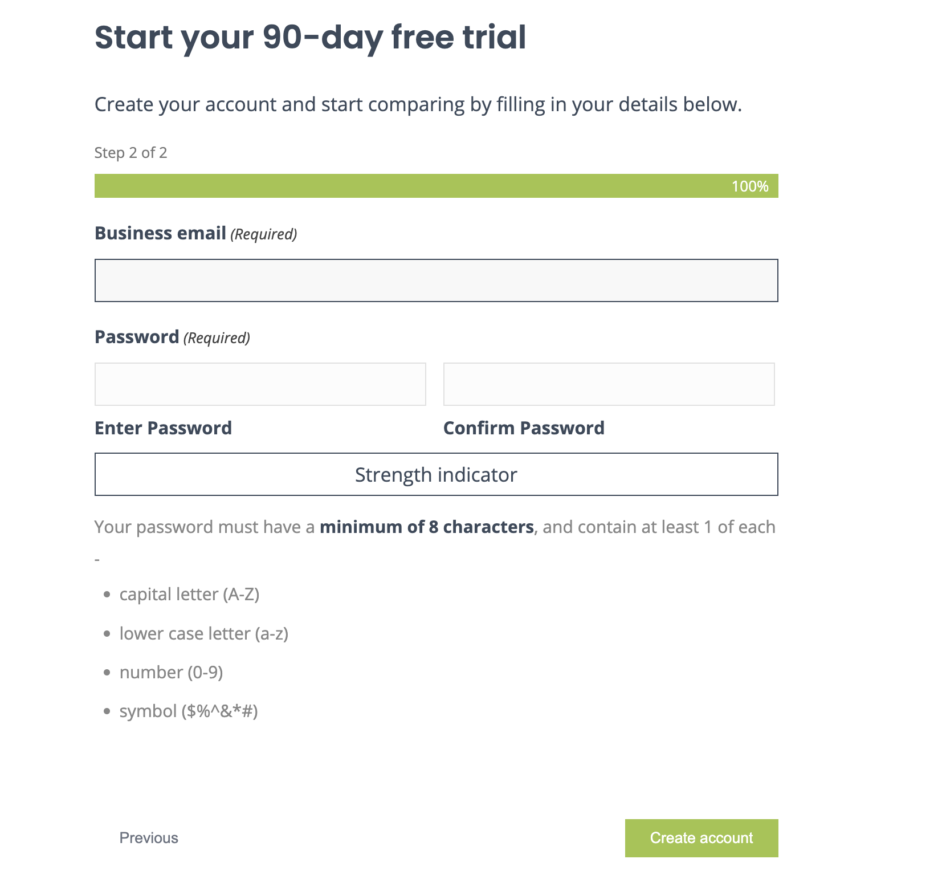Click the Business email input field
This screenshot has height=871, width=938.
click(x=436, y=280)
